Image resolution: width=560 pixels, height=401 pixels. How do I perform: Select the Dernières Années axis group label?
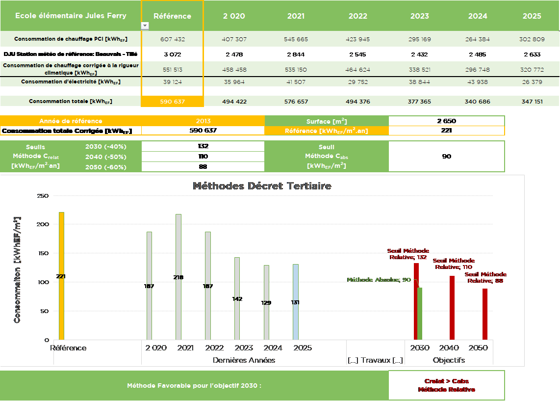(x=244, y=360)
